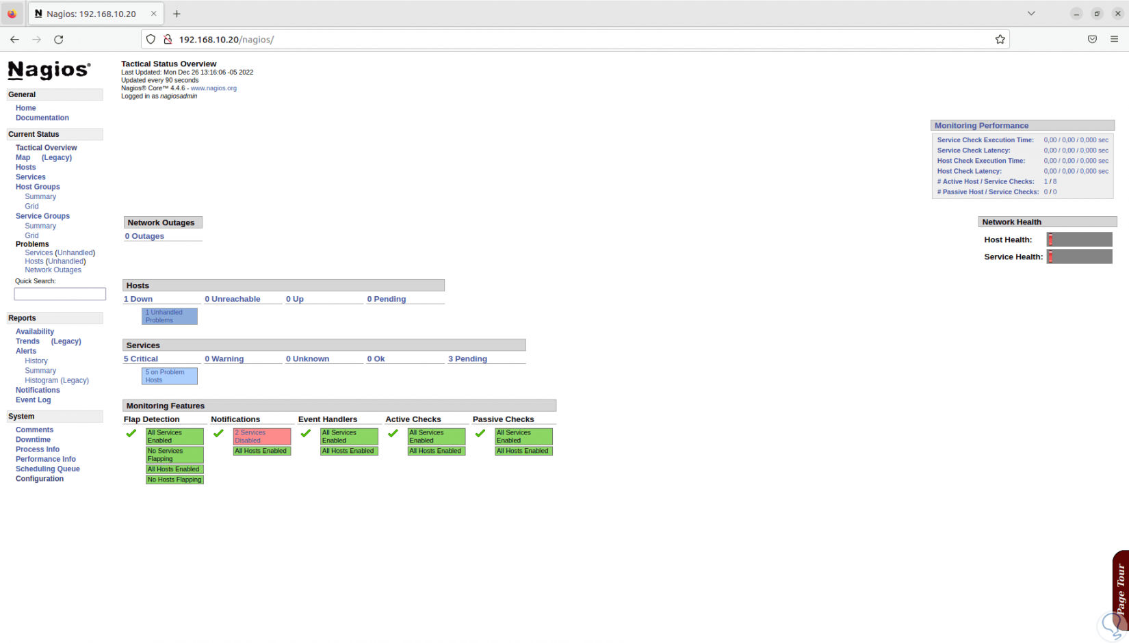
Task: Click the tracking protection shield icon
Action: 151,40
